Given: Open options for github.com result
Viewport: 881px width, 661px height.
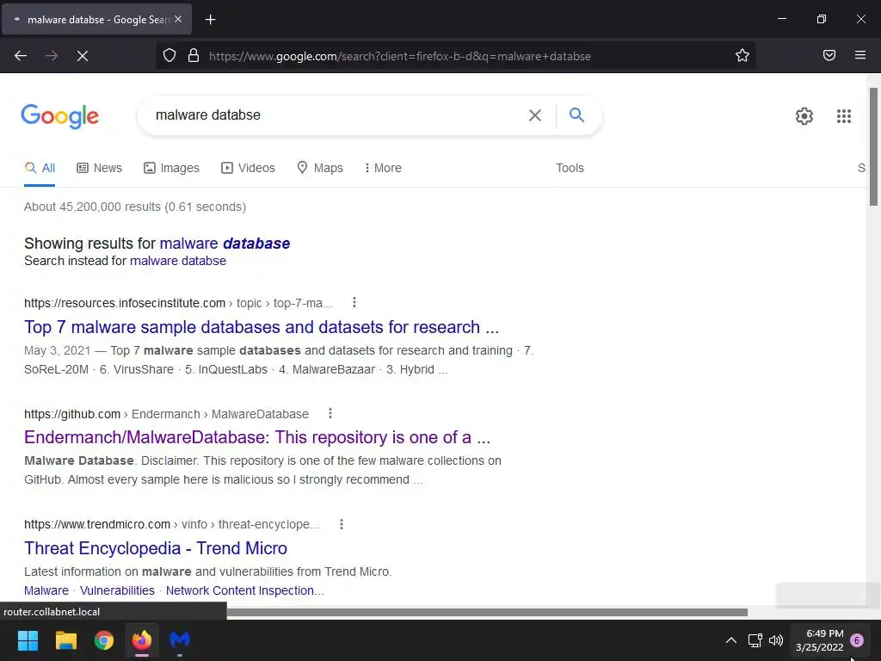Looking at the screenshot, I should (330, 414).
